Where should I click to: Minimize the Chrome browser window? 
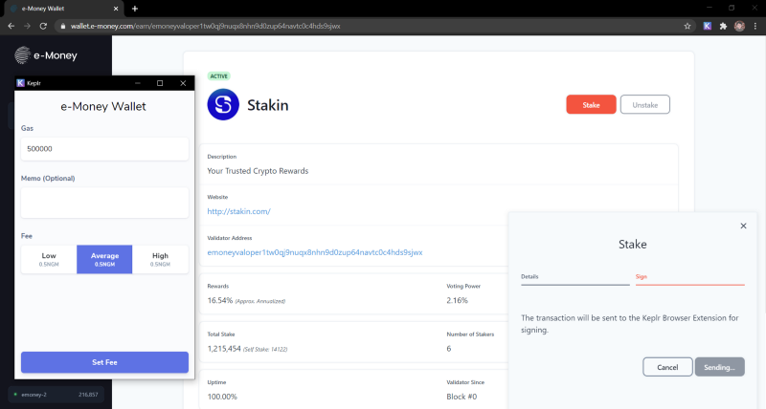tap(710, 8)
